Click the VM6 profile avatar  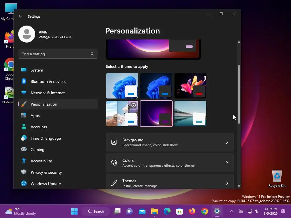click(x=27, y=34)
